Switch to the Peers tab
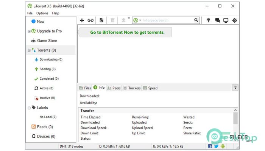Viewport: 265px width, 151px height. click(x=114, y=88)
